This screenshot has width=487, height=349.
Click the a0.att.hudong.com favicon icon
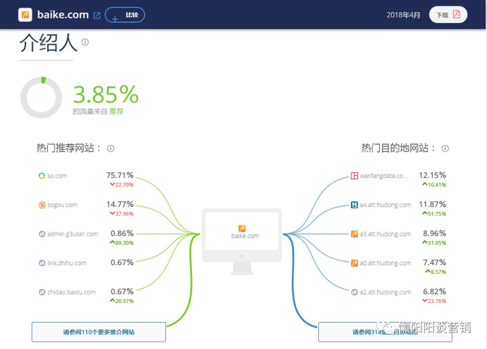coord(354,263)
